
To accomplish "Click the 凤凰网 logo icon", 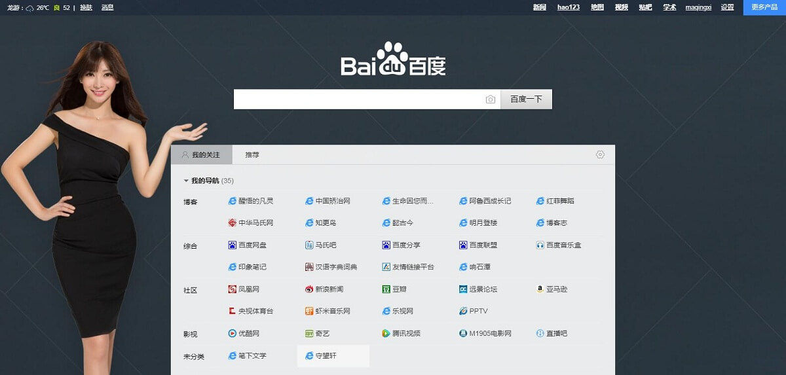I will click(x=232, y=289).
